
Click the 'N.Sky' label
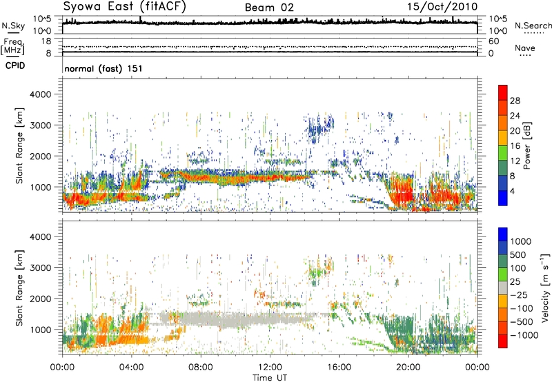[x=13, y=26]
